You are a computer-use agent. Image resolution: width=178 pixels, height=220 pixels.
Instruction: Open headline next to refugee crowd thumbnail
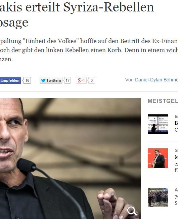tap(176, 200)
